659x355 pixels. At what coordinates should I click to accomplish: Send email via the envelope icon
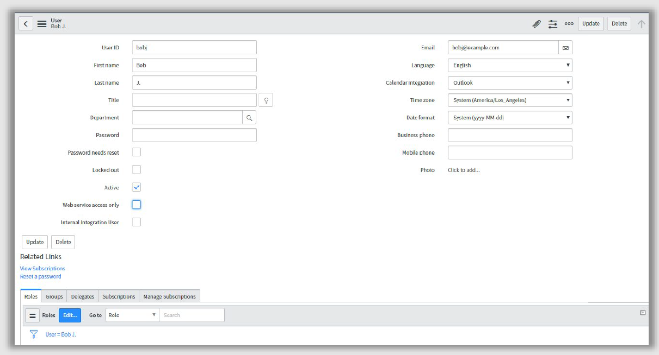(565, 47)
